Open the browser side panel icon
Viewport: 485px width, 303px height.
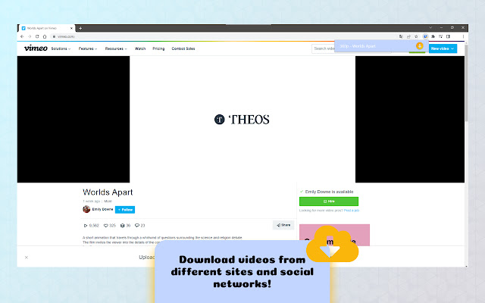(x=448, y=36)
